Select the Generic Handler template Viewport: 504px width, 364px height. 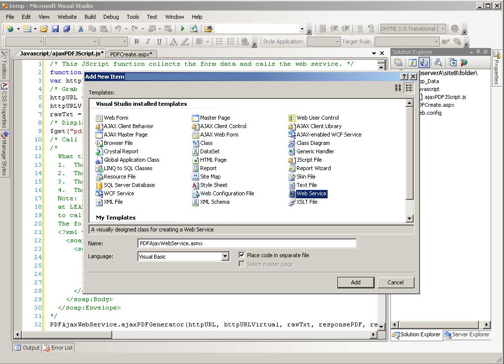pos(311,151)
